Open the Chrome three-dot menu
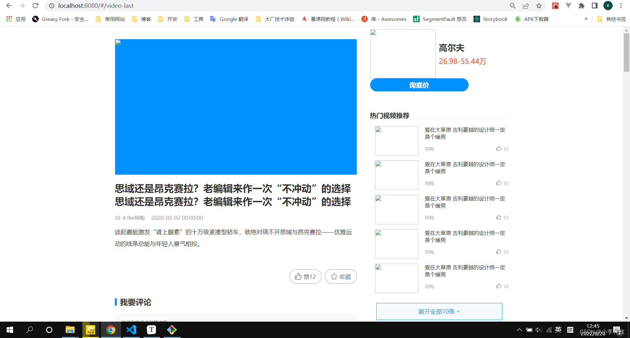The image size is (630, 338). [x=621, y=6]
